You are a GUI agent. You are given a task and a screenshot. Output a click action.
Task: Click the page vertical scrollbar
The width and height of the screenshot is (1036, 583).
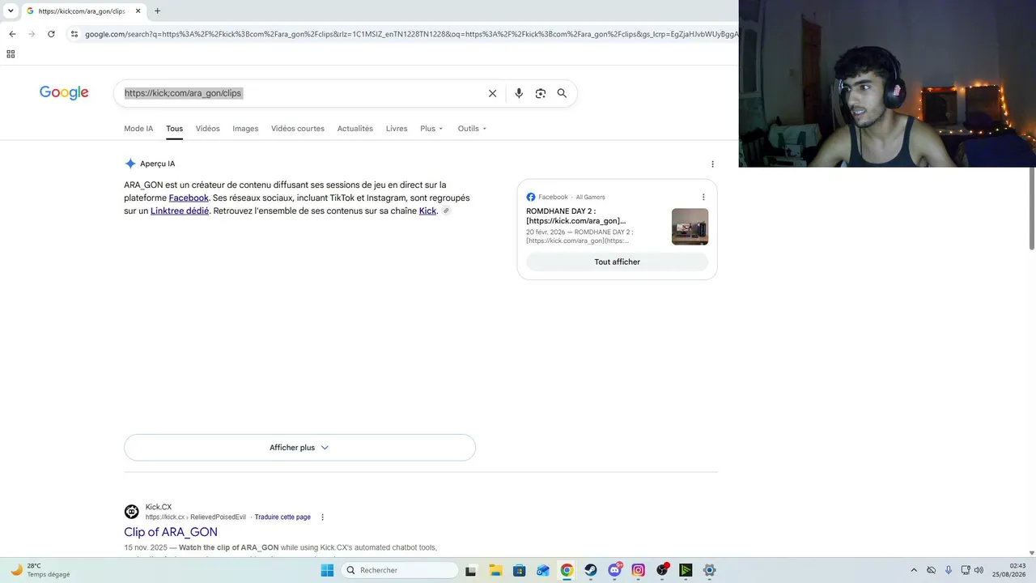[x=1032, y=209]
